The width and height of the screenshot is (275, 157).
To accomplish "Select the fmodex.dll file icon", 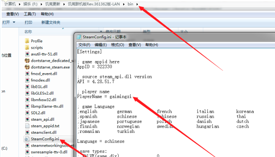I will (x=27, y=80).
